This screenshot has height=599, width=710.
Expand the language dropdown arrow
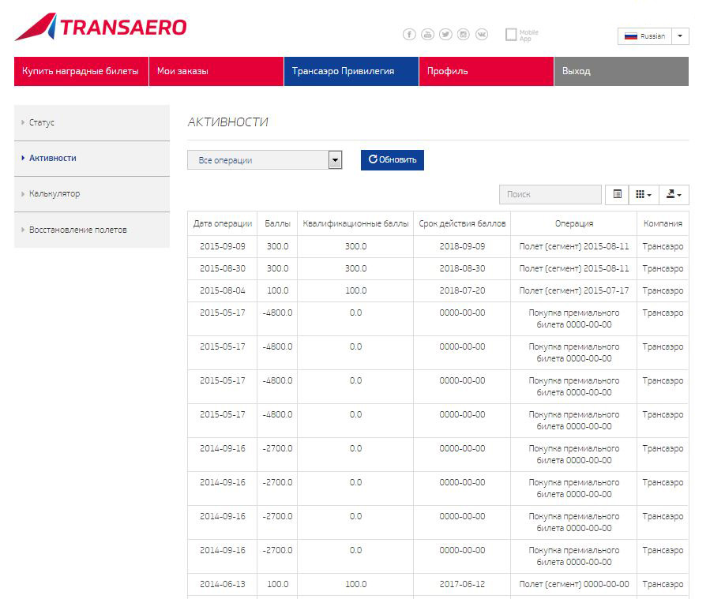click(680, 36)
